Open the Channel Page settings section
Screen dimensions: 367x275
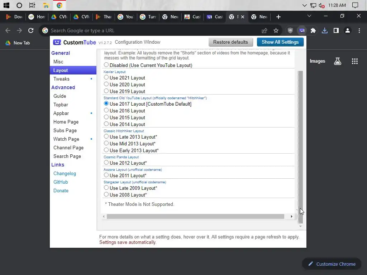point(73,148)
